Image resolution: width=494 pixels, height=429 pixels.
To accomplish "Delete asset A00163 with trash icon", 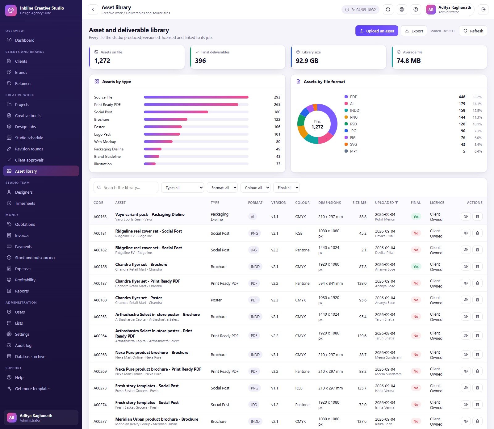I will tap(477, 217).
